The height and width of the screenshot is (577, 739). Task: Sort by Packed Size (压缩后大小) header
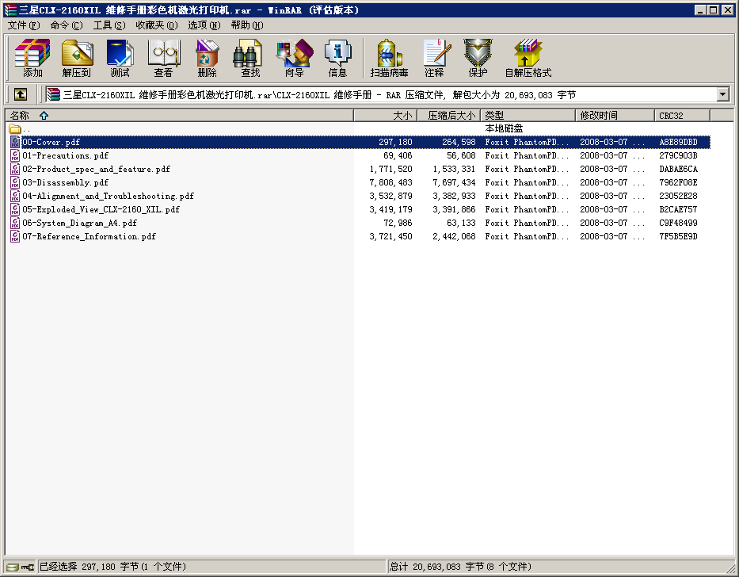click(448, 115)
